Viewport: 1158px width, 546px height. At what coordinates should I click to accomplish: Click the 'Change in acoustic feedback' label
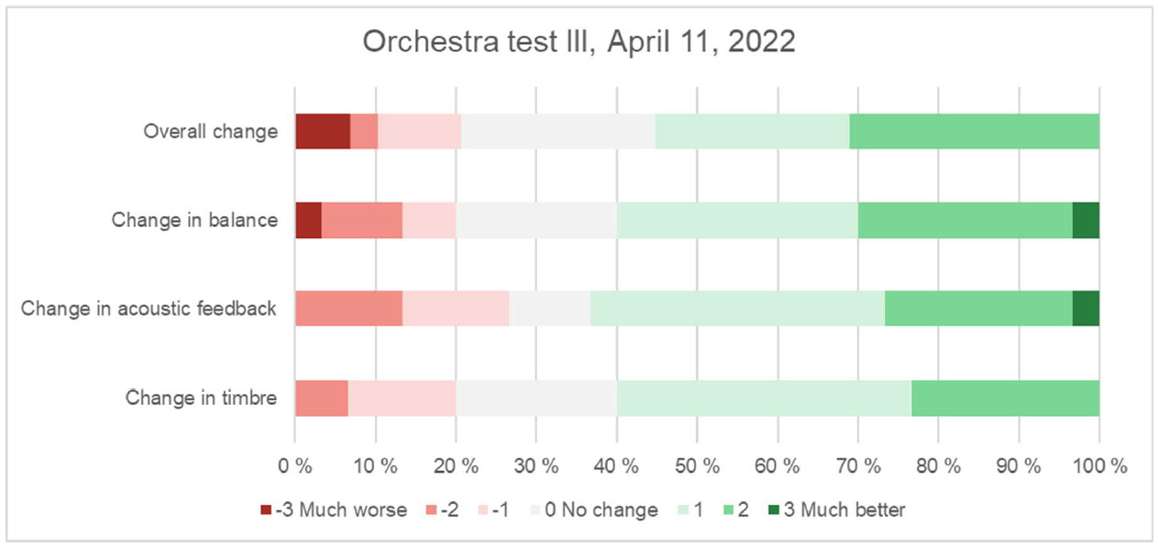[x=149, y=309]
